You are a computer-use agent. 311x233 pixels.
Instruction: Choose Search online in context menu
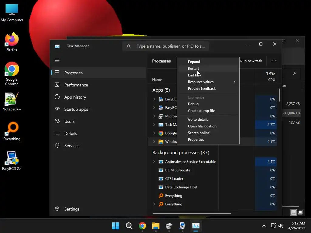click(208, 133)
